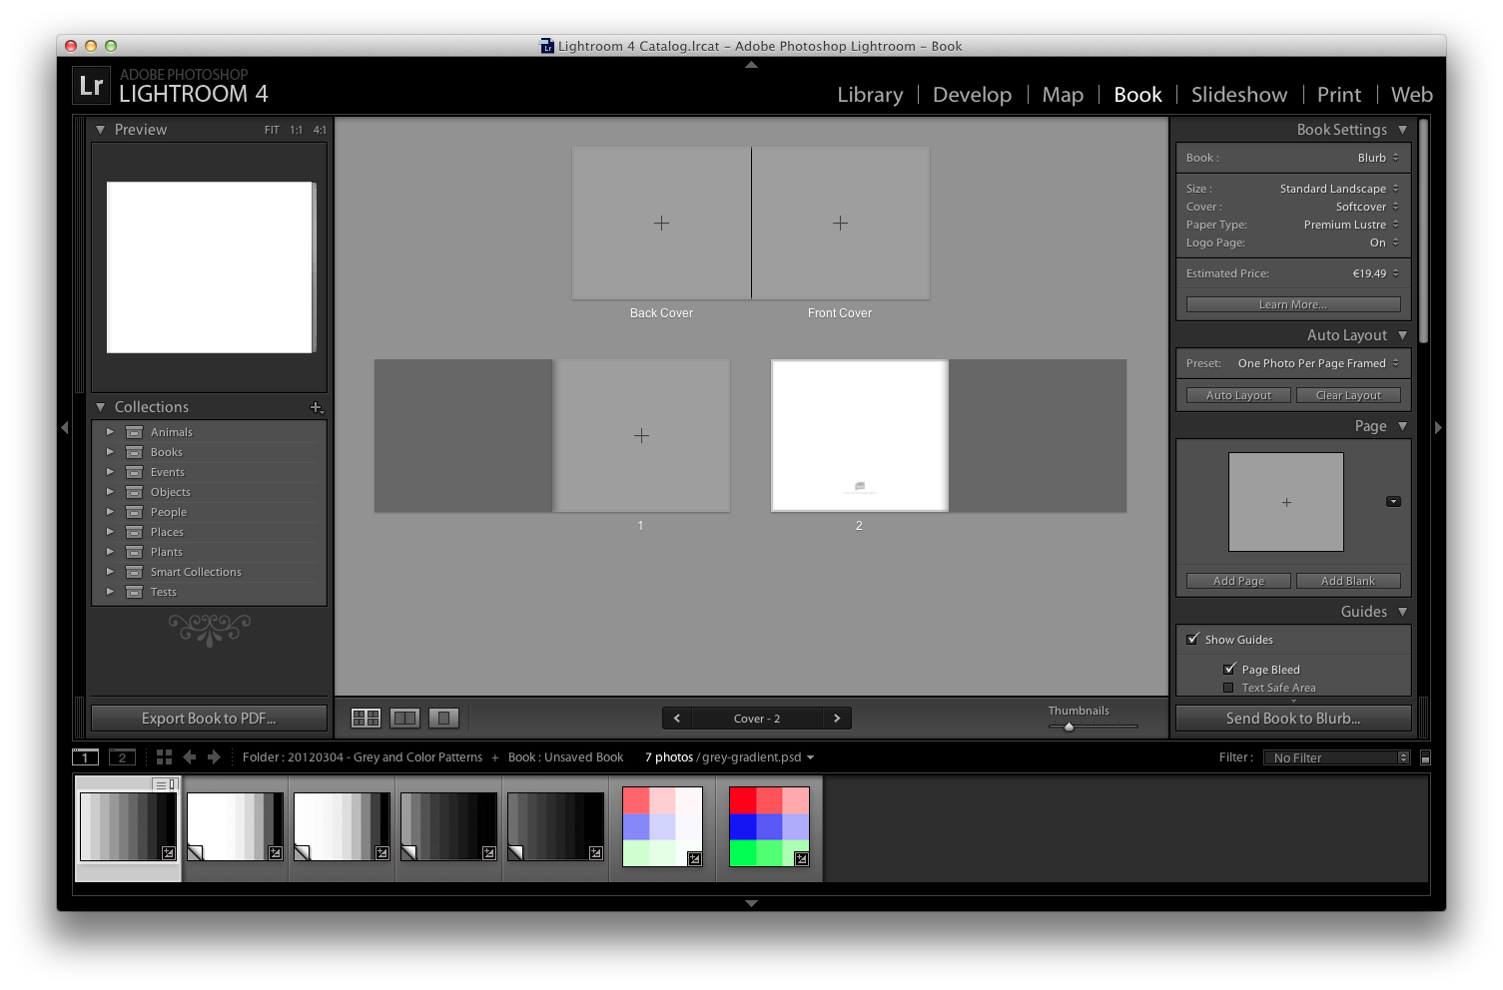Image resolution: width=1503 pixels, height=990 pixels.
Task: Click main window display icon 1
Action: pyautogui.click(x=86, y=757)
